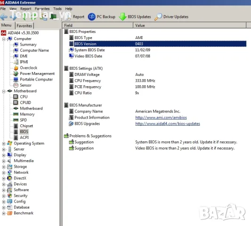Open BIOS Updates green arrow icon
The height and width of the screenshot is (226, 251).
tap(123, 16)
